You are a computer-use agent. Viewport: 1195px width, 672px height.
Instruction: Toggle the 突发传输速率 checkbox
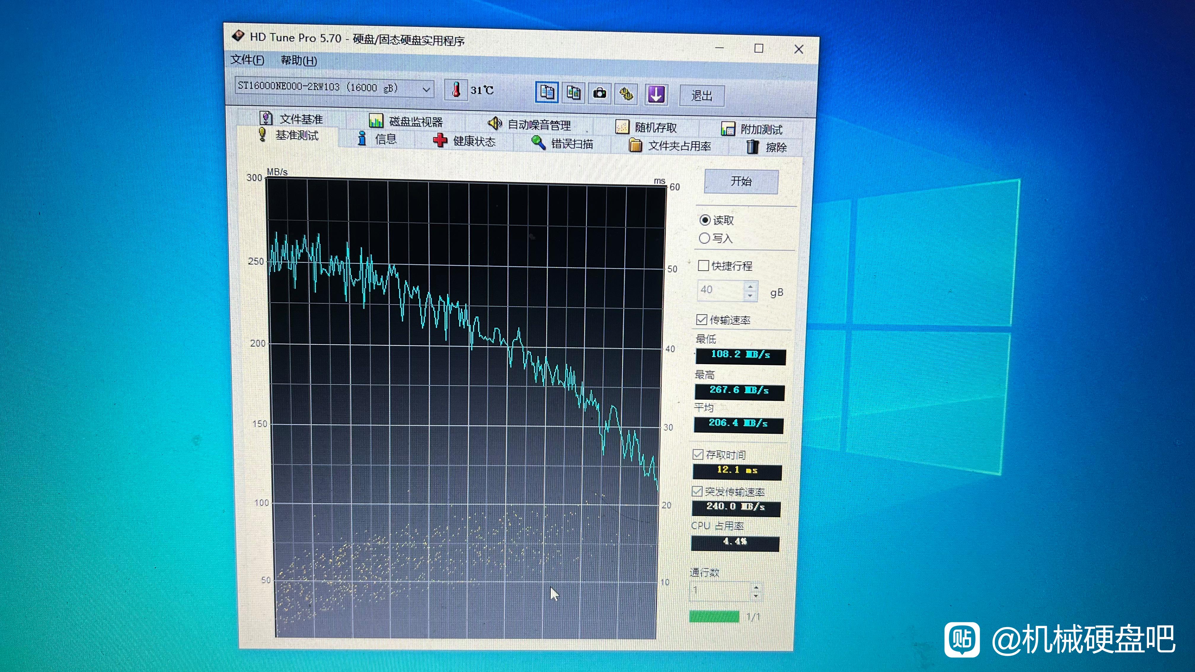(697, 491)
